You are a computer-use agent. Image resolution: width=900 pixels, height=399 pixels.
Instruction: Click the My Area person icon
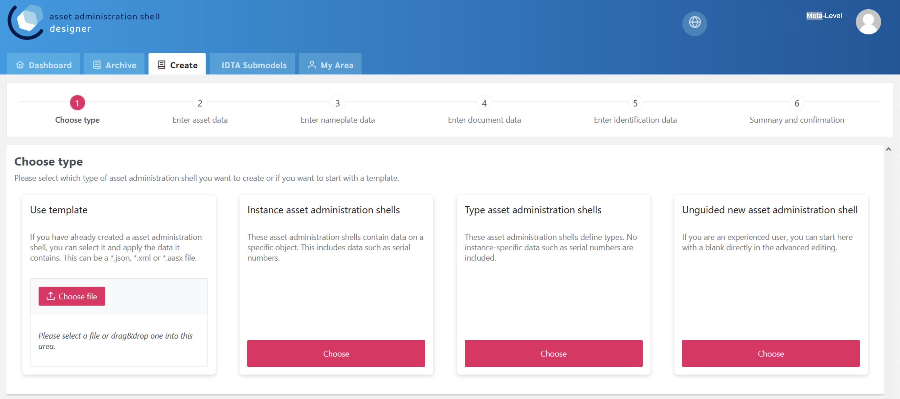pyautogui.click(x=312, y=65)
